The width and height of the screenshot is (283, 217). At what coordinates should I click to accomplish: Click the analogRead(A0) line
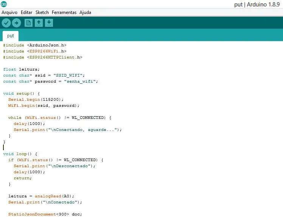(41, 196)
